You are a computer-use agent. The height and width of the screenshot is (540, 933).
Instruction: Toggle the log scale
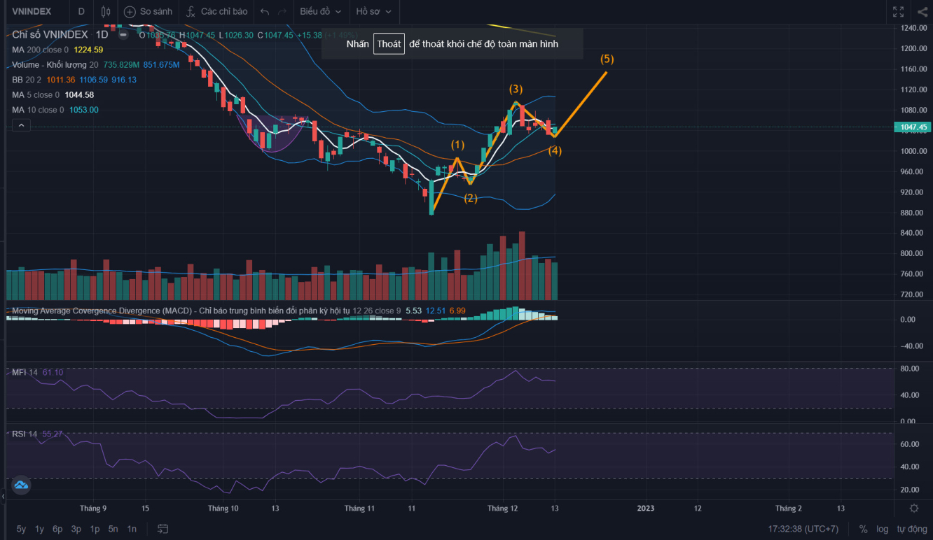pos(883,529)
